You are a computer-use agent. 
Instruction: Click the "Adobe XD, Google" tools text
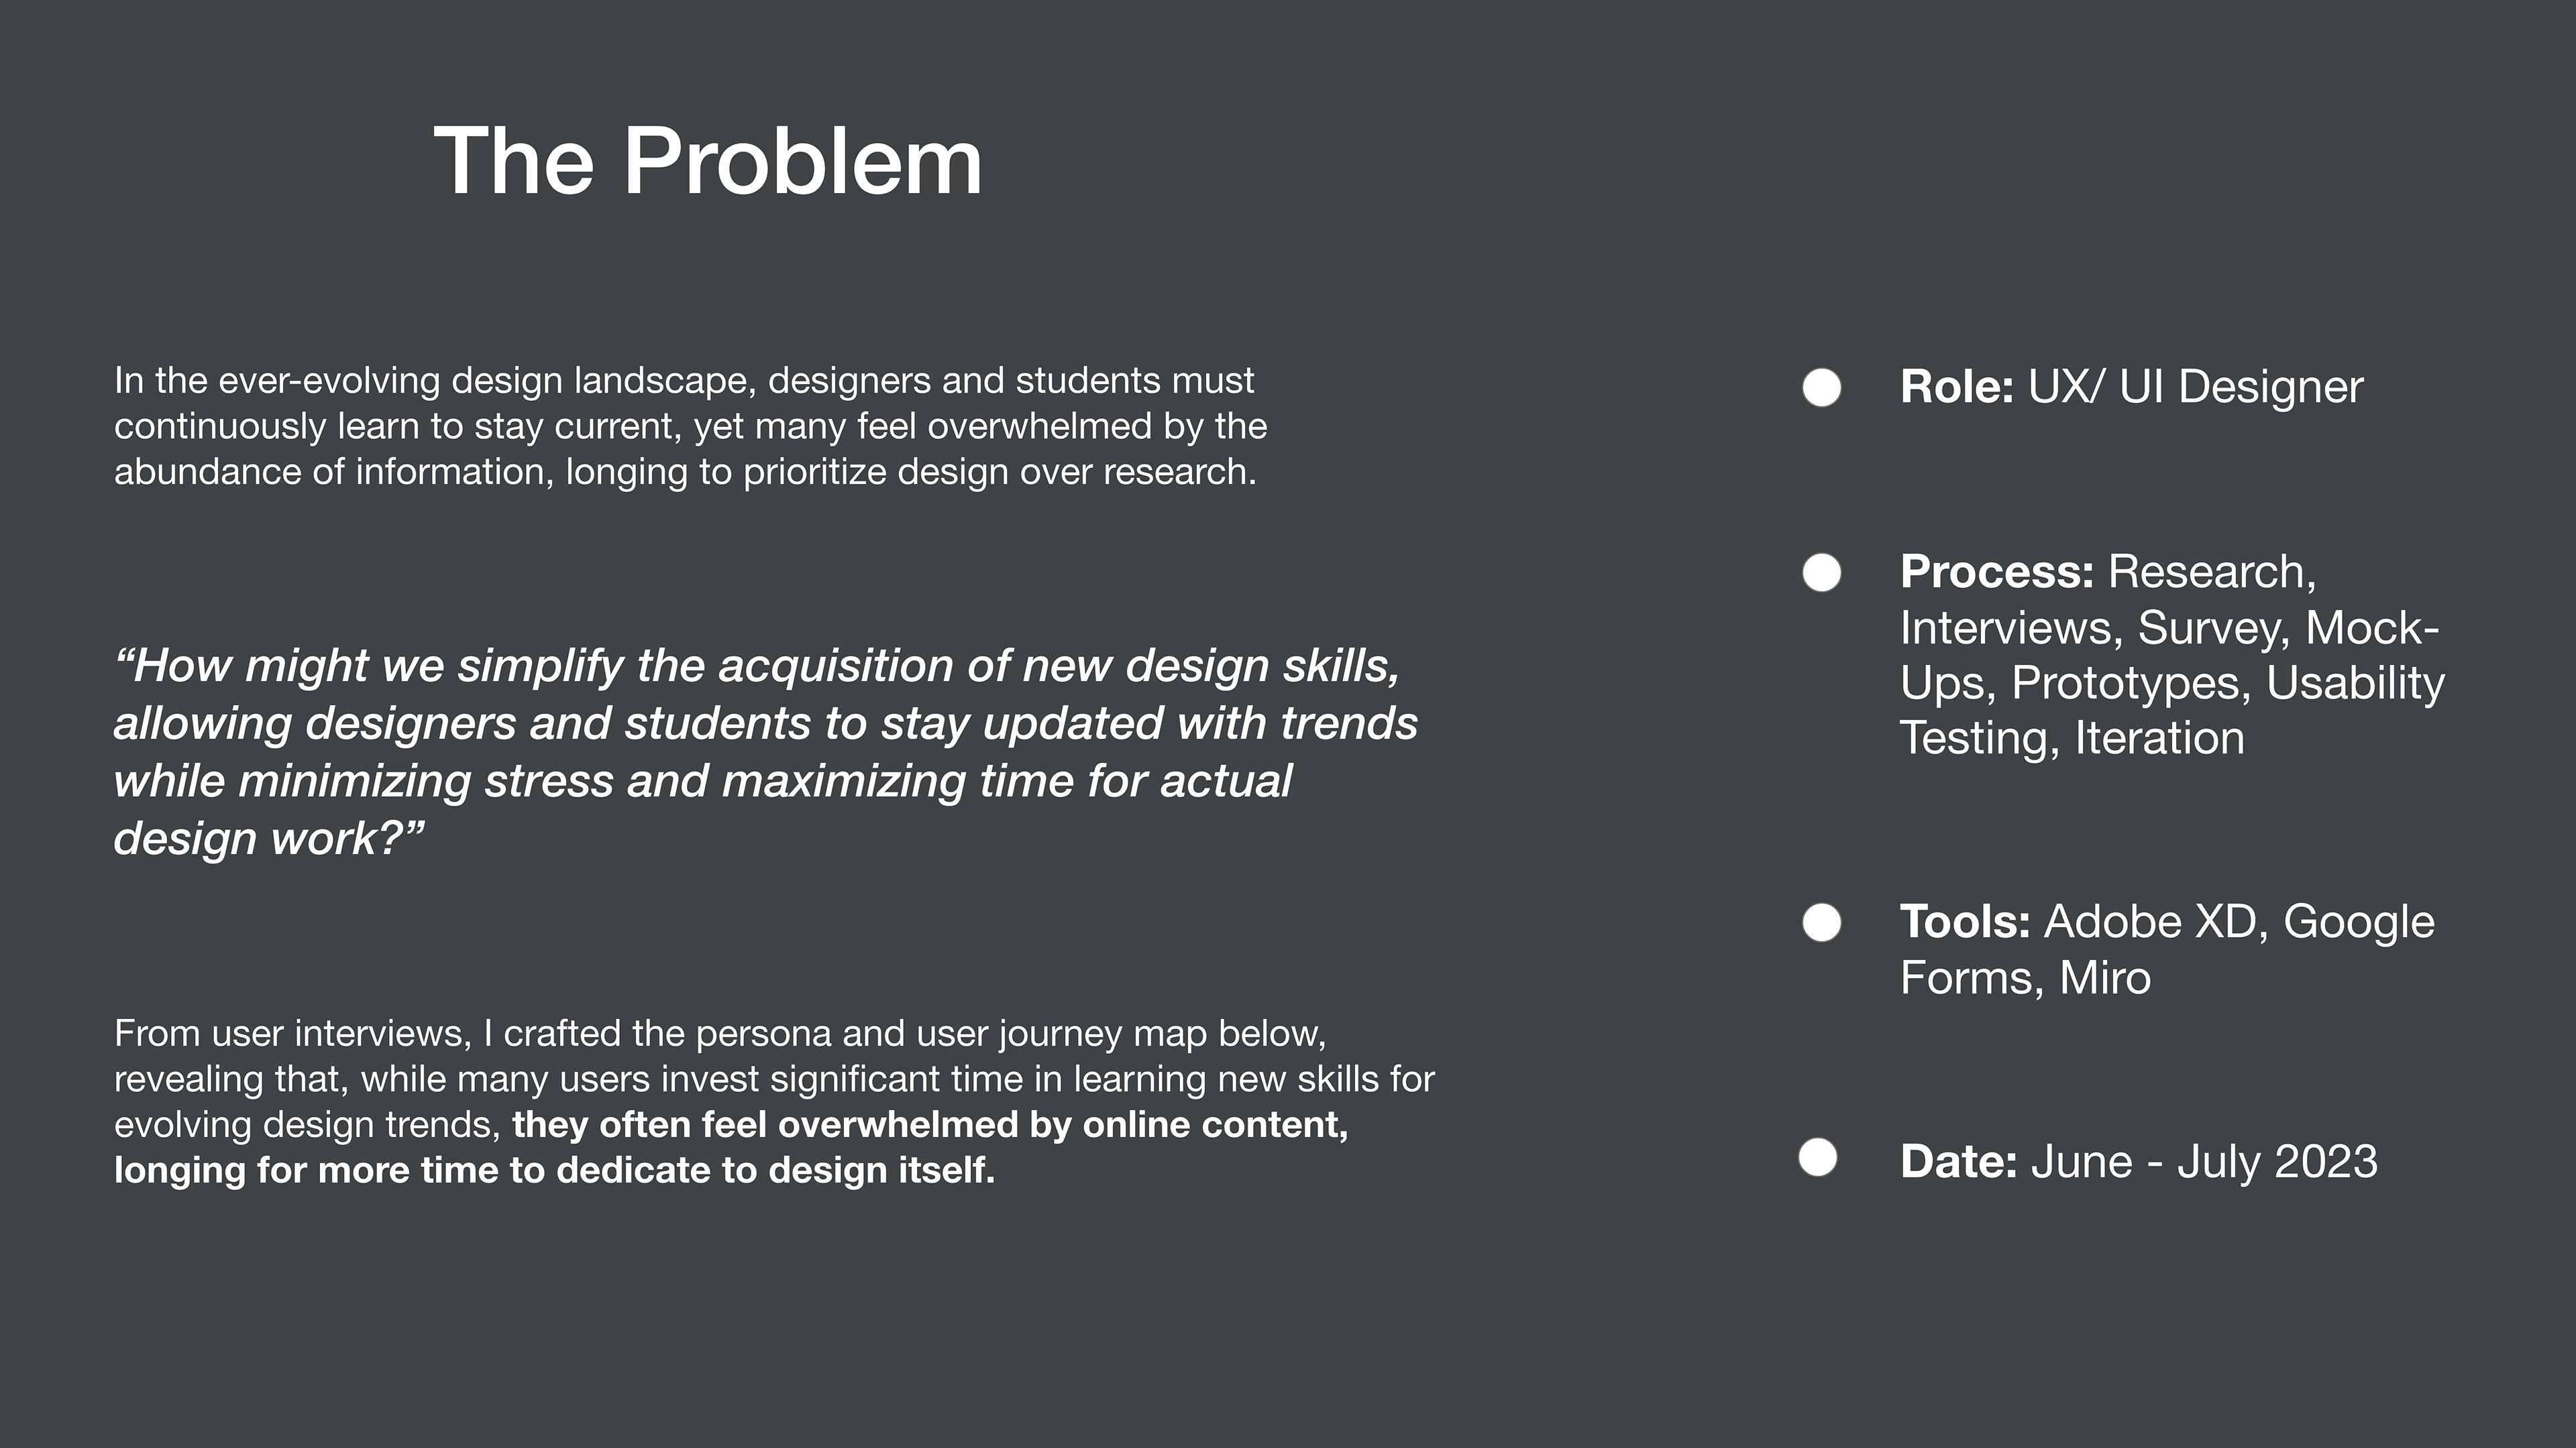point(2238,922)
